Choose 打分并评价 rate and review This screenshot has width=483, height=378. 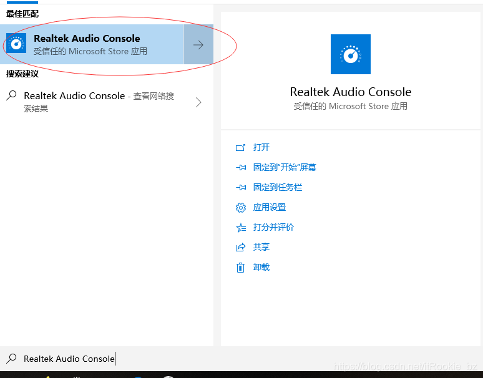tap(273, 228)
